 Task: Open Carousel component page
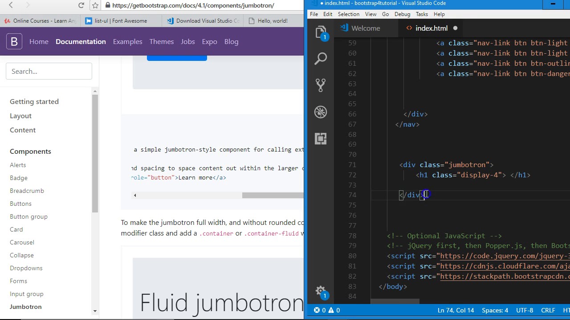(22, 242)
